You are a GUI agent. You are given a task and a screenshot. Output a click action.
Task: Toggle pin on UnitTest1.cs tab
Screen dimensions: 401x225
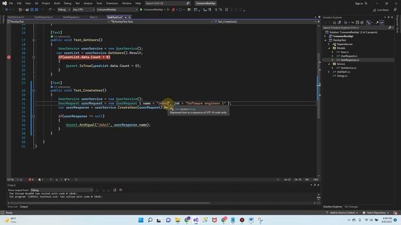tap(125, 17)
